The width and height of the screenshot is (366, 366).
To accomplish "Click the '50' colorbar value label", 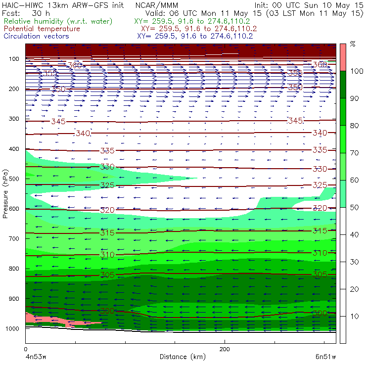I will [354, 208].
